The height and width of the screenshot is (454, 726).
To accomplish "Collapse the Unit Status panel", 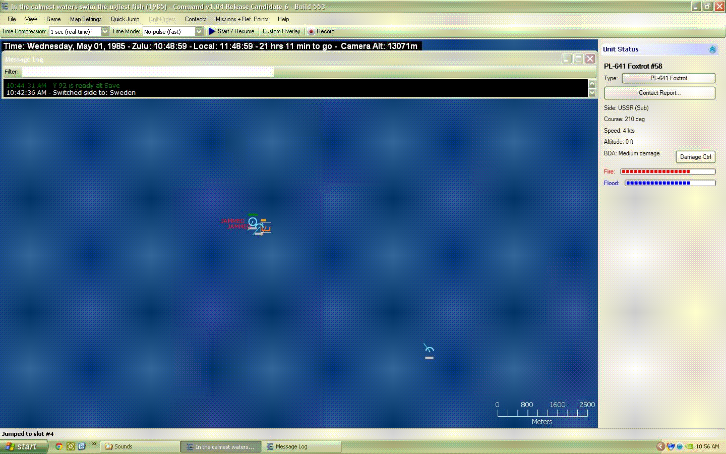I will point(712,49).
